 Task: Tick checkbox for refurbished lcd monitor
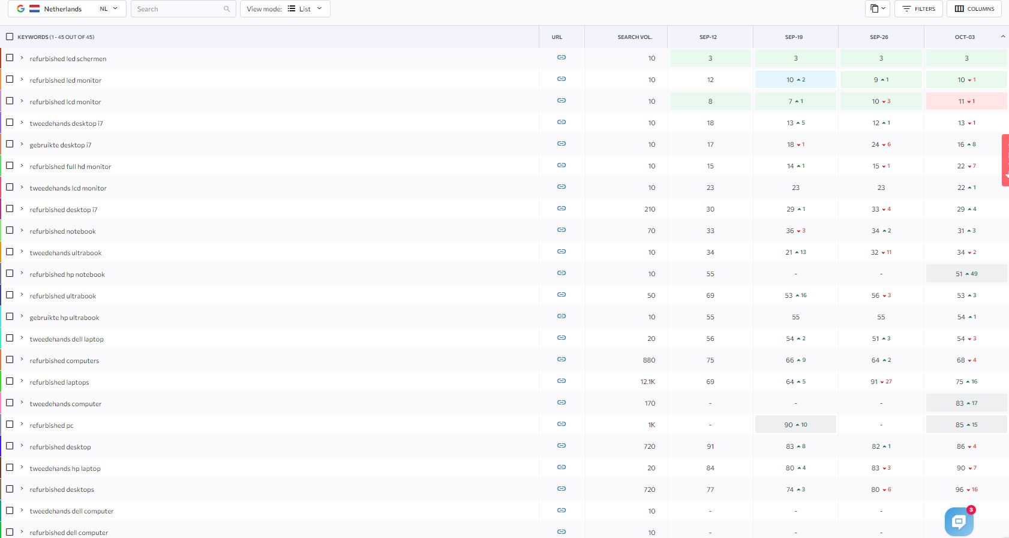[10, 101]
